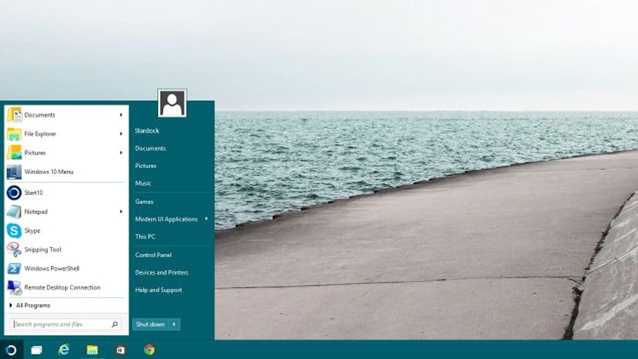The height and width of the screenshot is (359, 638).
Task: Click the Windows 10 Menu icon
Action: [x=14, y=172]
